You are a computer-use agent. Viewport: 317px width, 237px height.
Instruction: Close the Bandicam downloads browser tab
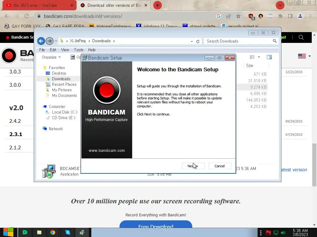(146, 6)
